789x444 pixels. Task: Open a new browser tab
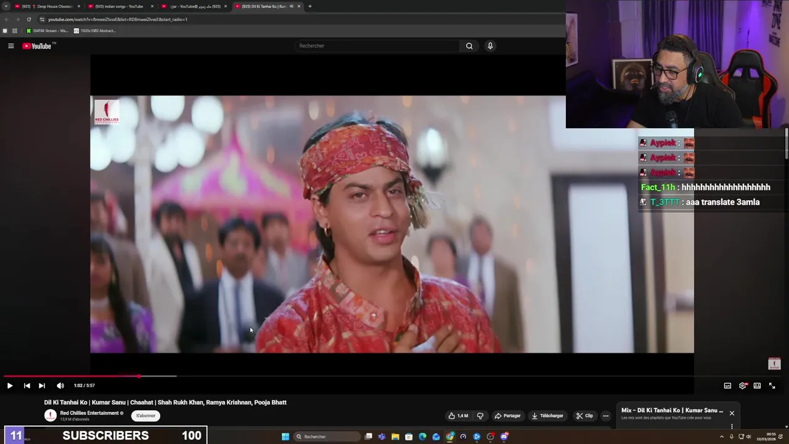point(310,6)
